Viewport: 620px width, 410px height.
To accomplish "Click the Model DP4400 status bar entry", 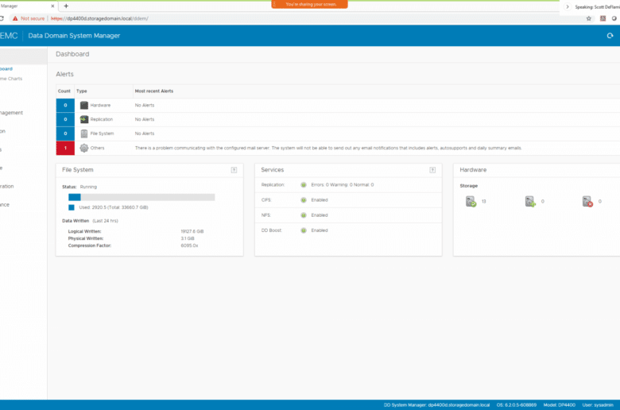I will 559,405.
